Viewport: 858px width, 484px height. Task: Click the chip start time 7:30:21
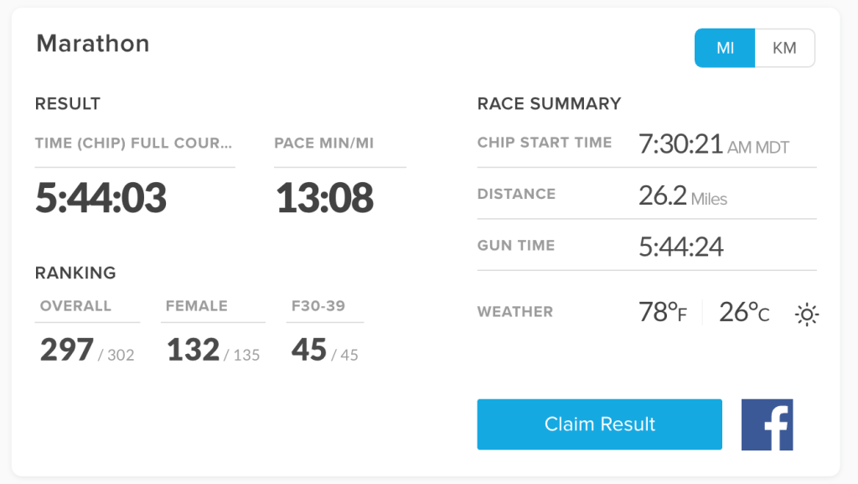point(680,144)
